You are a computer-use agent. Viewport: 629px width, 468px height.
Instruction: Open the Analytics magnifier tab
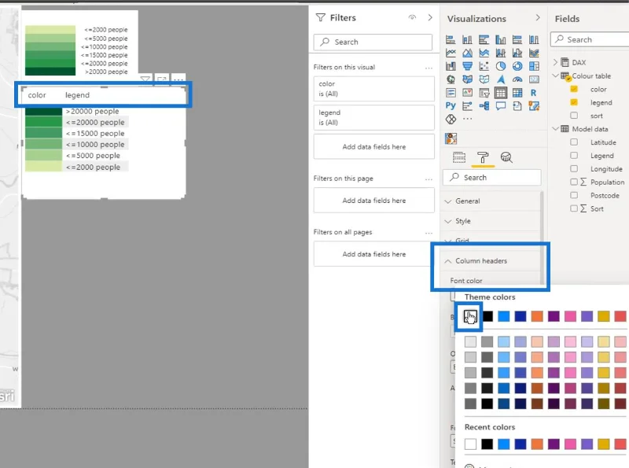coord(506,157)
